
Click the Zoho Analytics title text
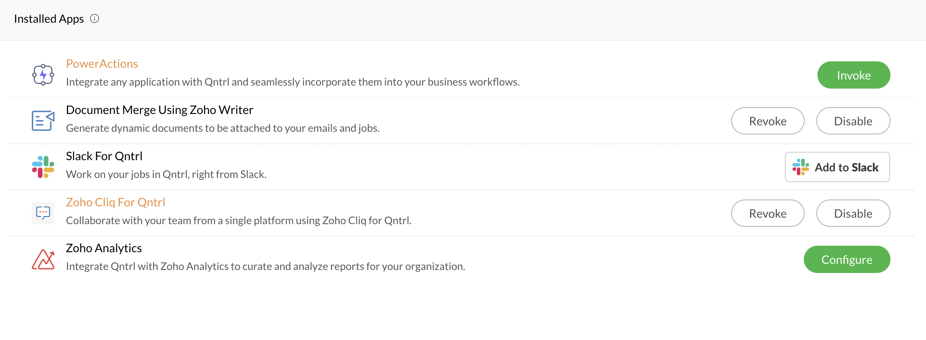(x=104, y=248)
